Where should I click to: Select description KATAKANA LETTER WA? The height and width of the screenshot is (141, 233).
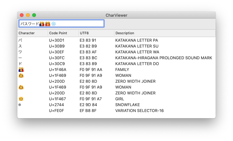coord(137,52)
